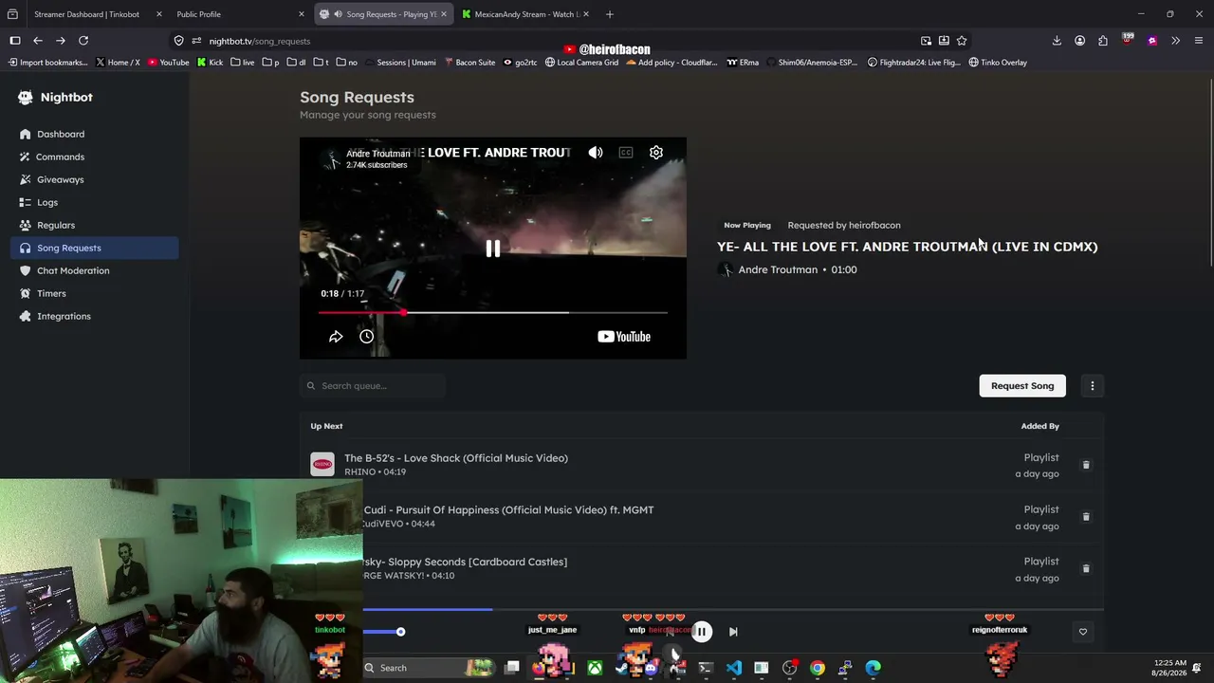
Task: Click the browser back arrow
Action: click(x=38, y=41)
